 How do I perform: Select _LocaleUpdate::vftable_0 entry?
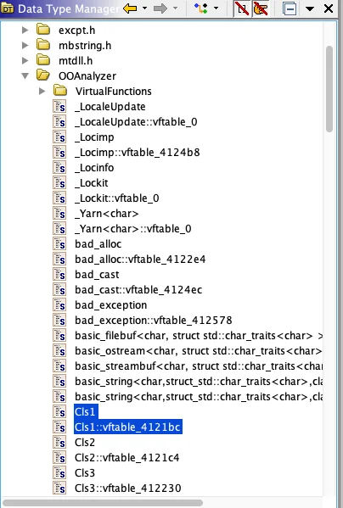[136, 122]
